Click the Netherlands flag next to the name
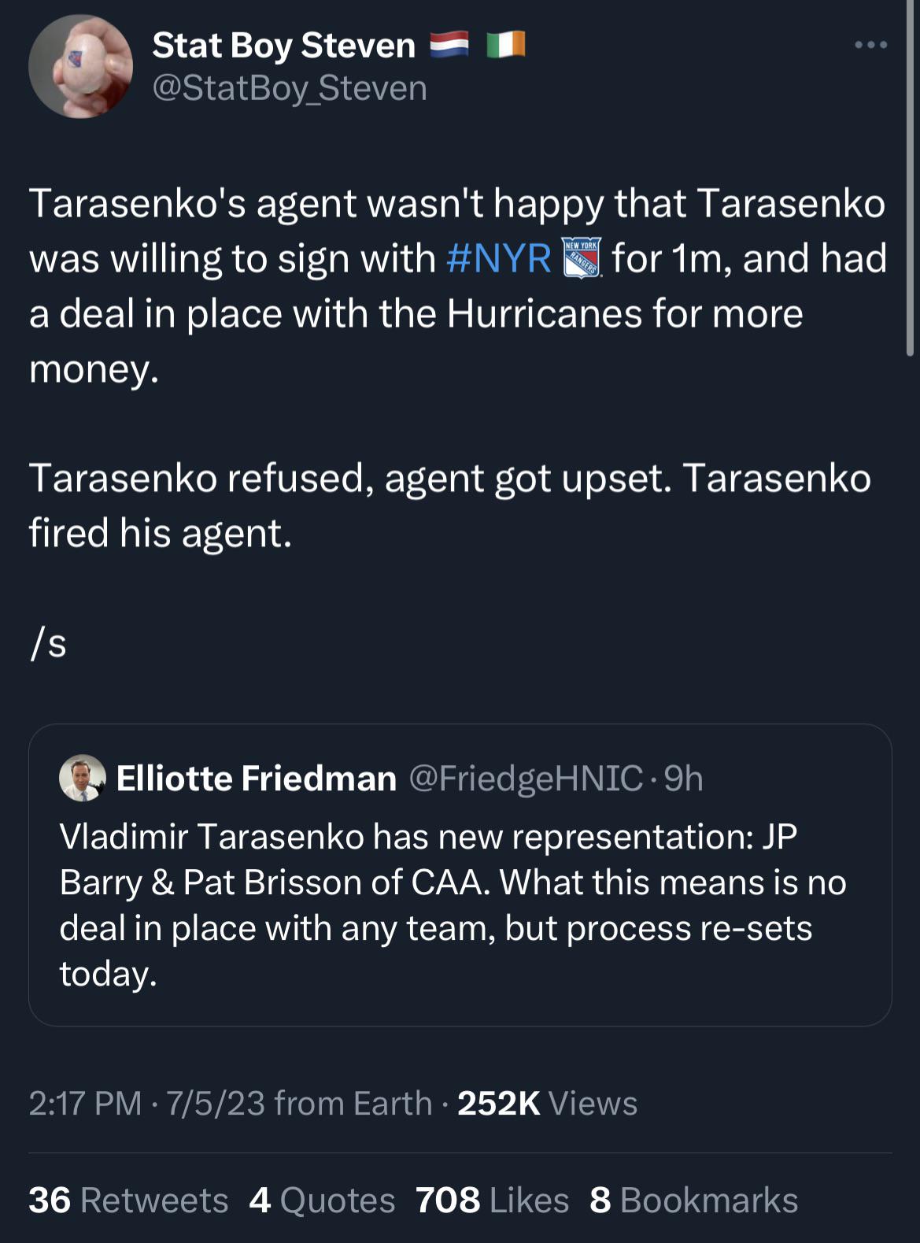The image size is (920, 1243). [449, 45]
